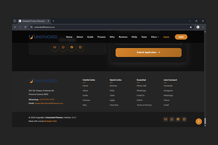Click email icon in footer bottom bar
Viewport: 218px width, 145px height.
pyautogui.click(x=166, y=119)
